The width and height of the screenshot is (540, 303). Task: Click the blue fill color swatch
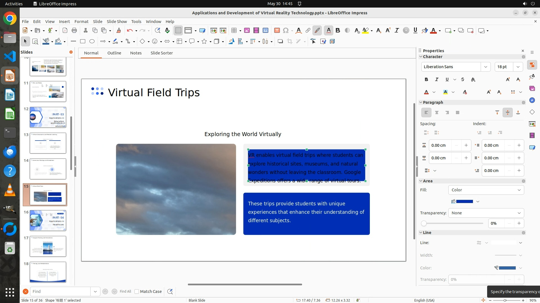[464, 201]
